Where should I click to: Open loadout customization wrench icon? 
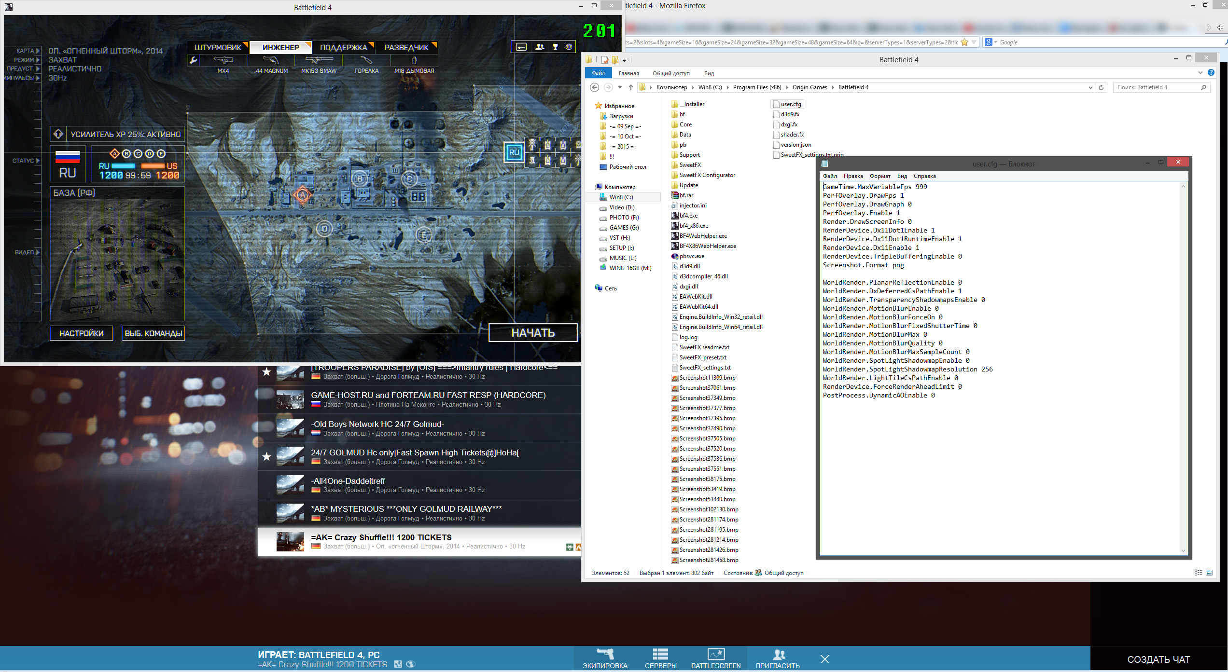coord(194,60)
